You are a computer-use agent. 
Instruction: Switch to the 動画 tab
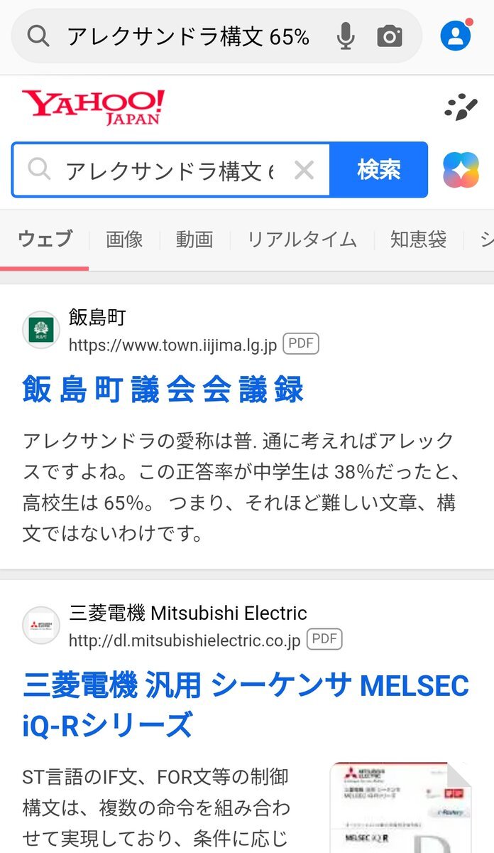tap(194, 240)
